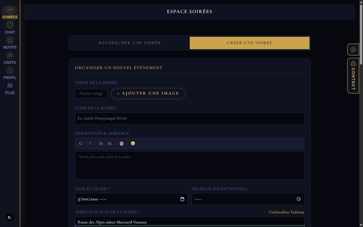
Task: Toggle italic (I) formatting in description toolbar
Action: (90, 144)
